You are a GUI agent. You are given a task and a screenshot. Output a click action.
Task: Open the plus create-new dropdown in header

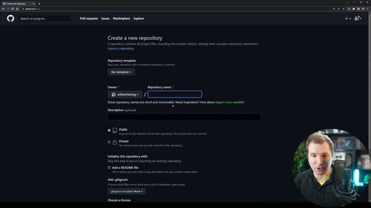[x=348, y=18]
